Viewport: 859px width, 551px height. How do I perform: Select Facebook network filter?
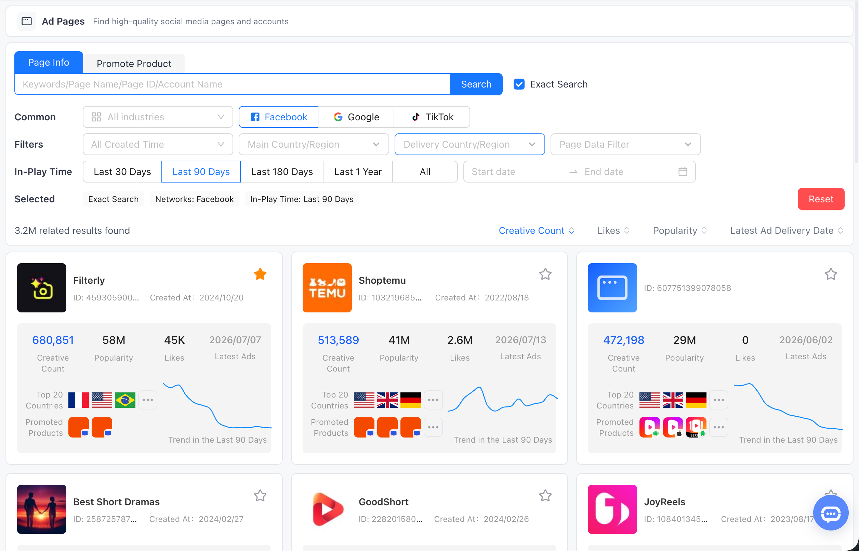point(278,117)
